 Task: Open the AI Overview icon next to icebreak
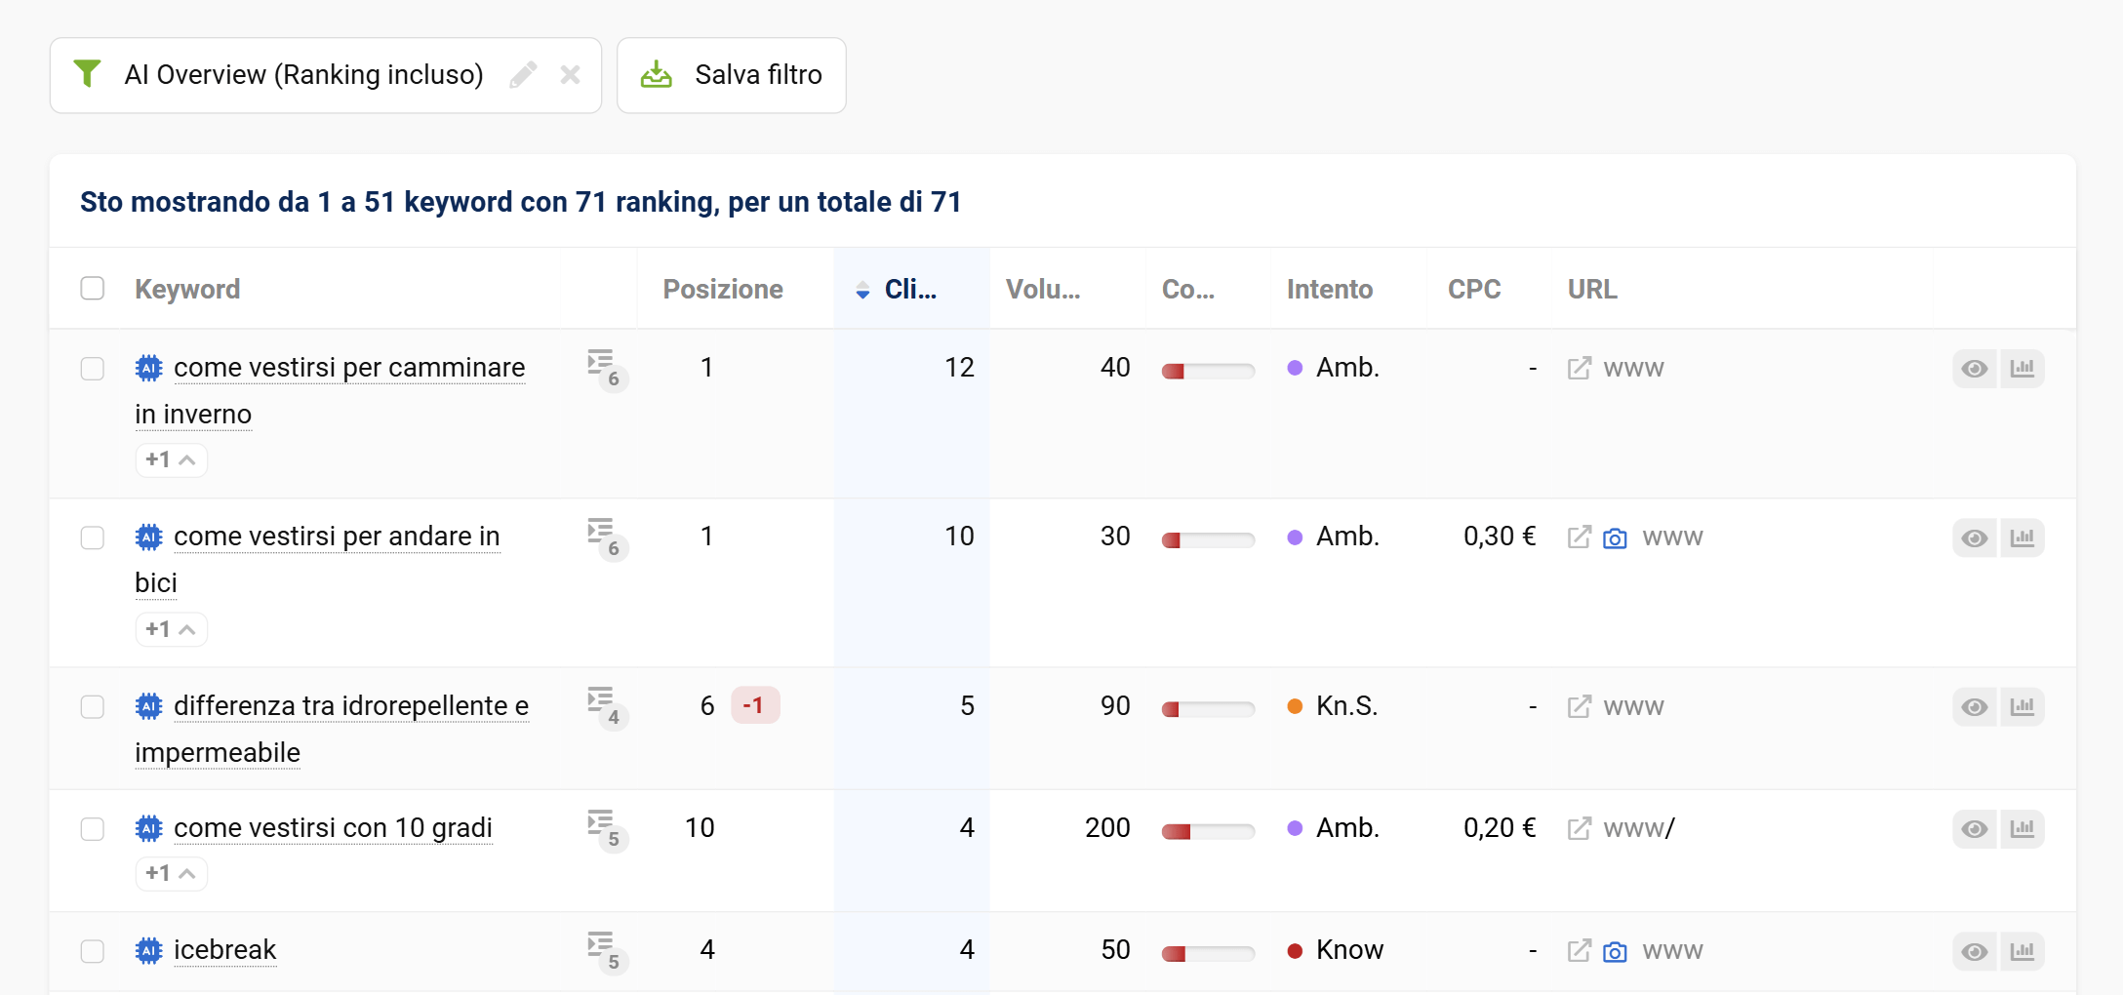(148, 951)
